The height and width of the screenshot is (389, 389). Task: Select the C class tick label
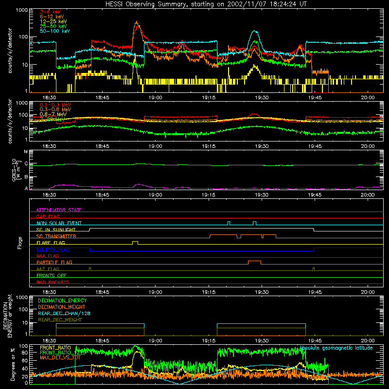pos(26,164)
